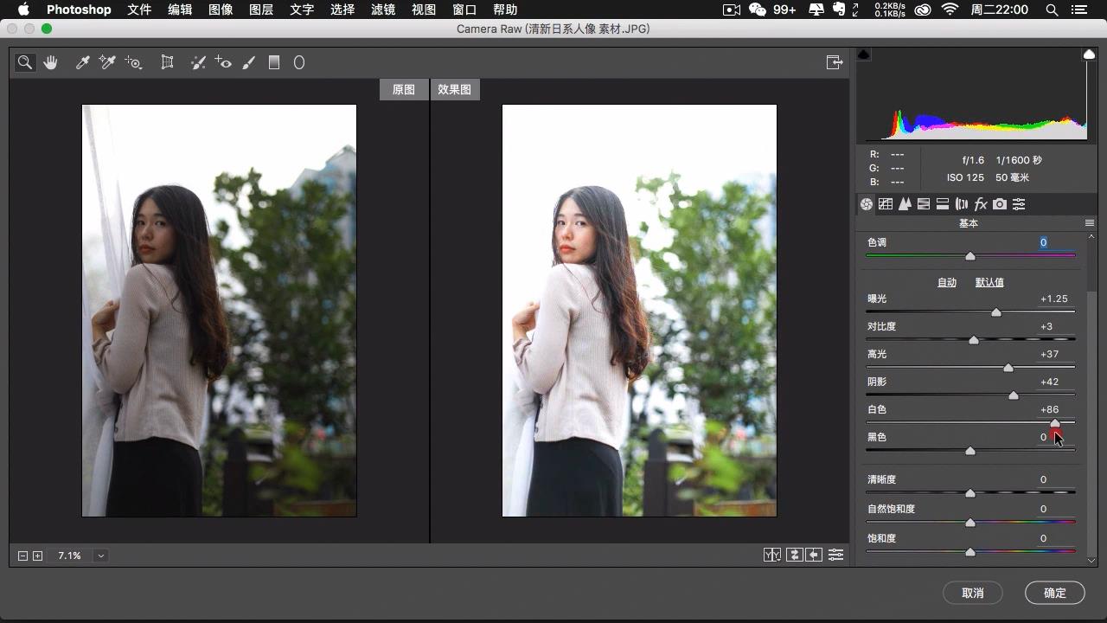Select the Red Eye Removal tool

[x=224, y=62]
